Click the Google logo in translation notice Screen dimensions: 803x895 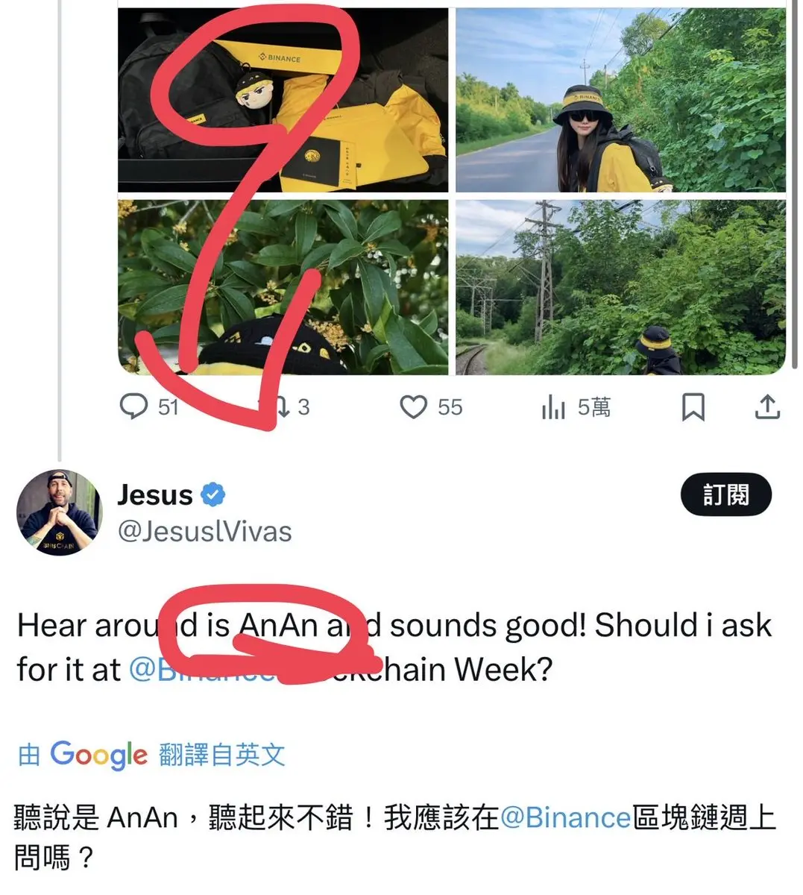pos(98,755)
